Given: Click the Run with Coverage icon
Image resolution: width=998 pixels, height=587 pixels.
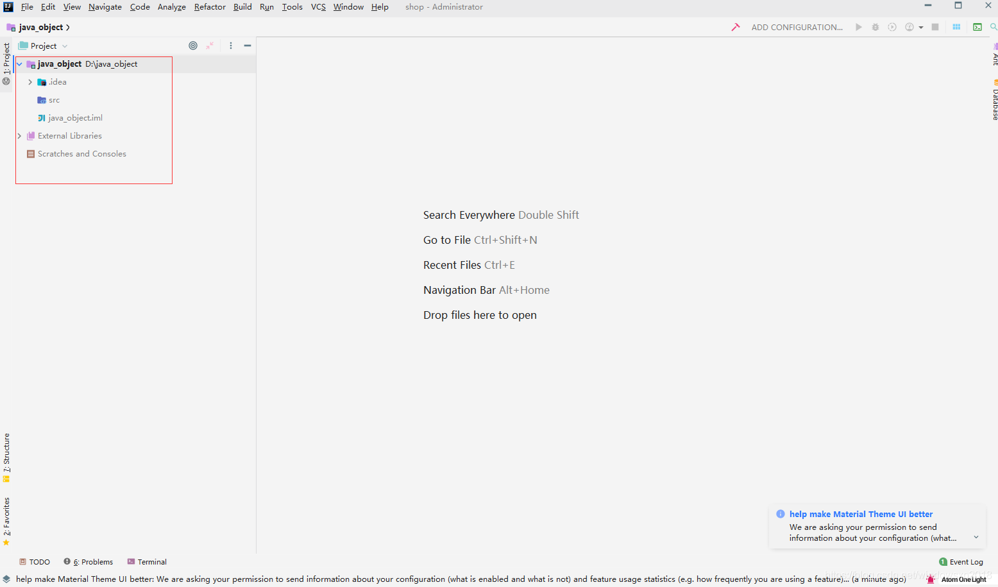Looking at the screenshot, I should click(892, 27).
